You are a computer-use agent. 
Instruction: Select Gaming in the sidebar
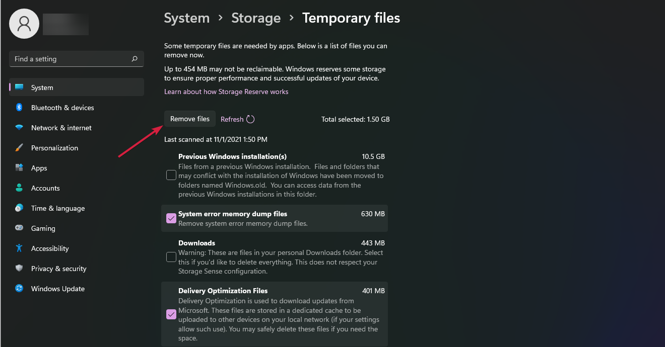point(77,228)
